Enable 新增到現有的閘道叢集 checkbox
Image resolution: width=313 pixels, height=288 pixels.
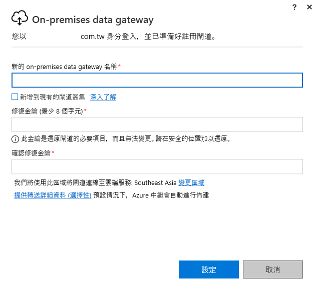click(x=15, y=97)
